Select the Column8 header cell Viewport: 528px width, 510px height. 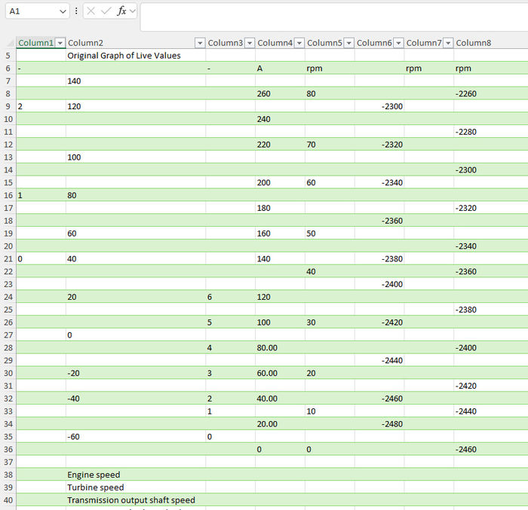[490, 43]
